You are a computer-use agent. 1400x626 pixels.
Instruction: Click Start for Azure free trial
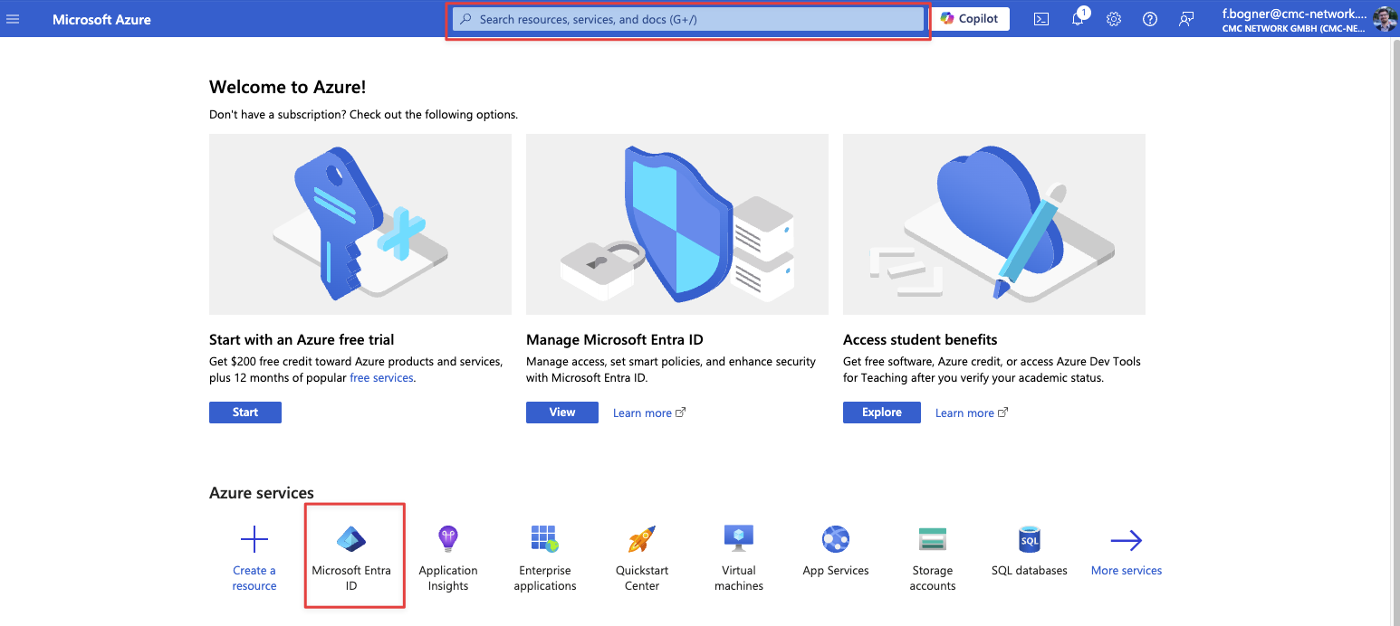(245, 413)
